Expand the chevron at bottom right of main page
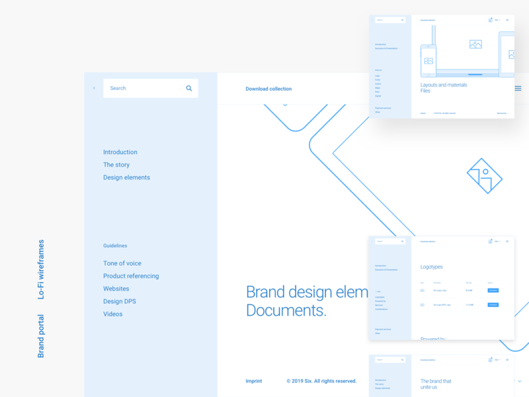 click(520, 381)
